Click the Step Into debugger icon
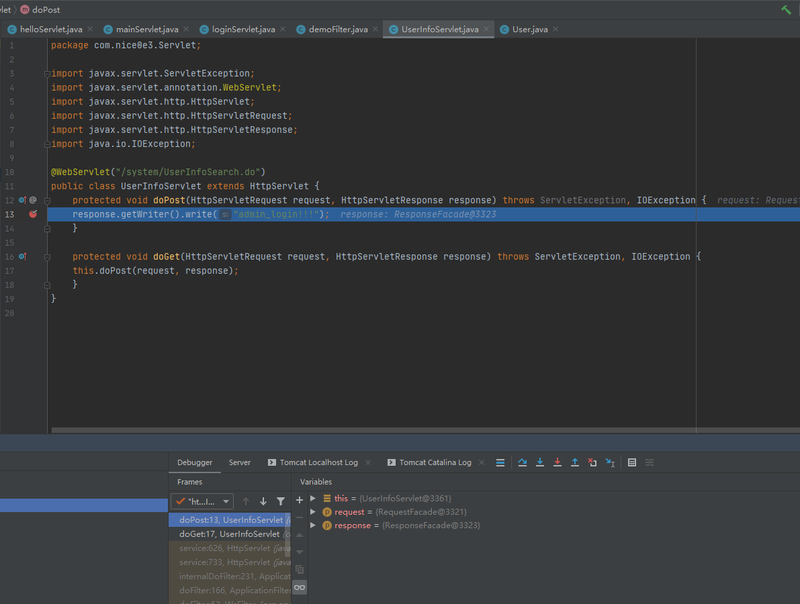This screenshot has width=800, height=604. (540, 462)
